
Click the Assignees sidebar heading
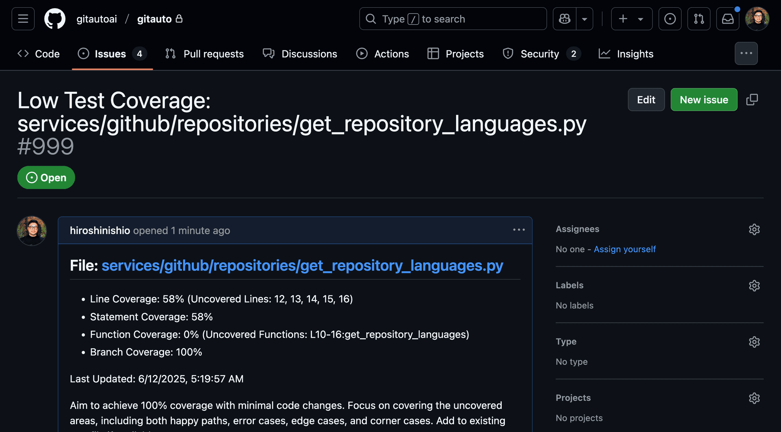(x=577, y=229)
